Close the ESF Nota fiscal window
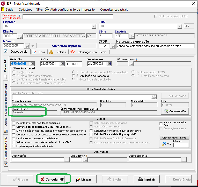Screen dimensions: 198x187 [193, 4]
